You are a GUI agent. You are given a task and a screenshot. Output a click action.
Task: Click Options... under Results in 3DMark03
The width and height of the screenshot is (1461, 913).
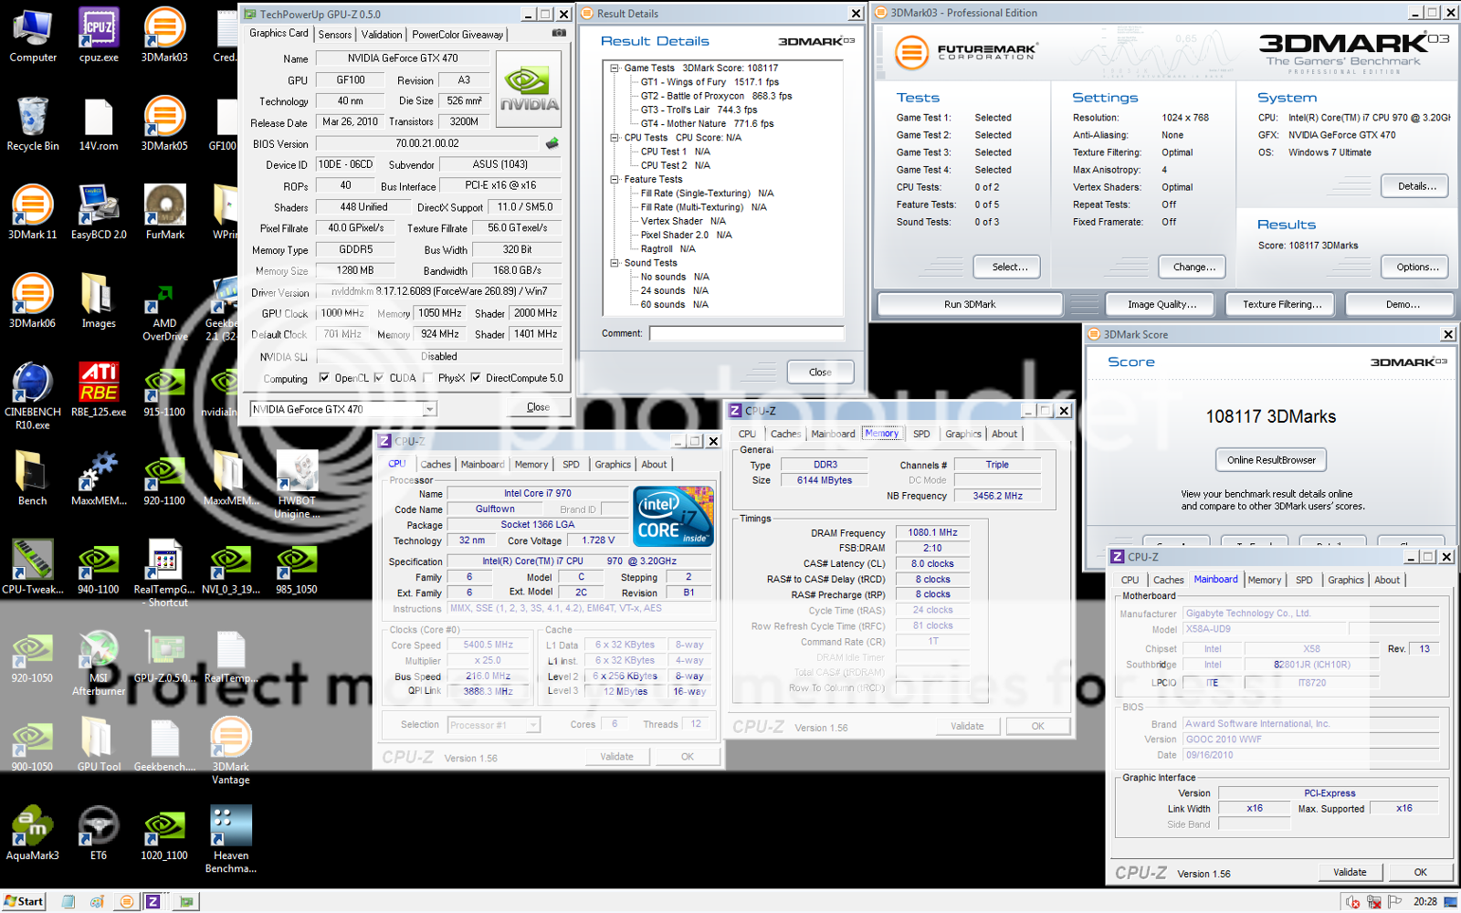(x=1416, y=267)
